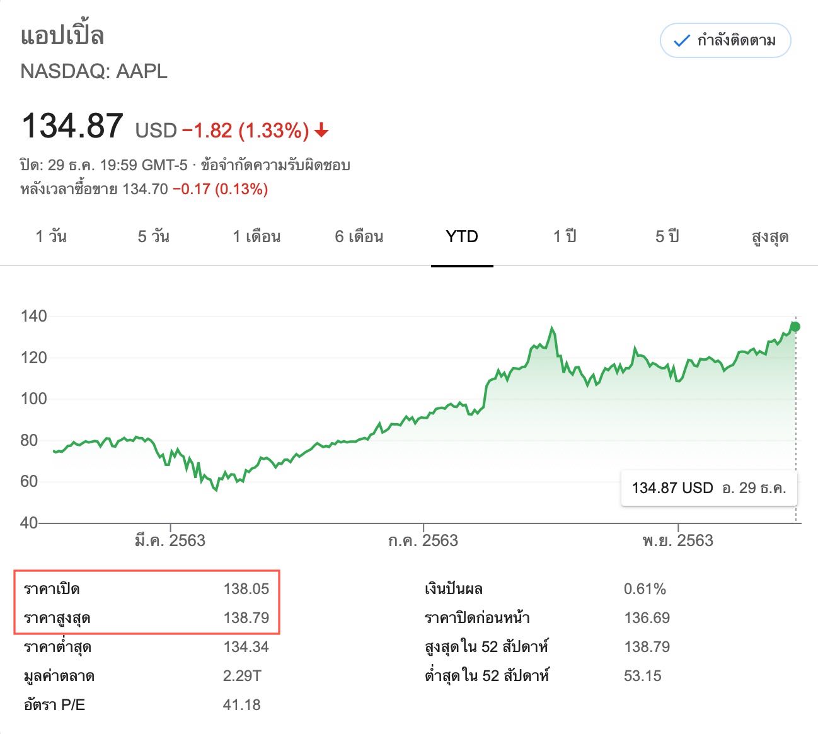
Task: Click the ราคาเปิด value 138.05
Action: (x=246, y=589)
